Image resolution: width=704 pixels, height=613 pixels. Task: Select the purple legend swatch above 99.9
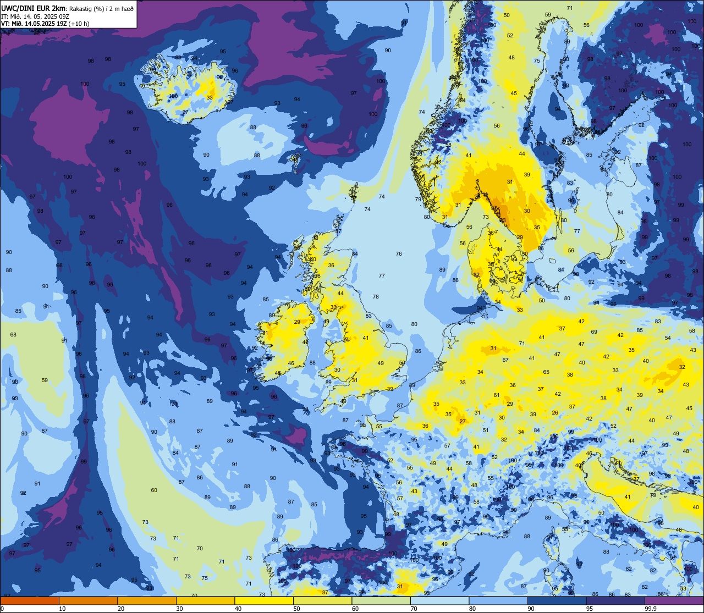674,600
